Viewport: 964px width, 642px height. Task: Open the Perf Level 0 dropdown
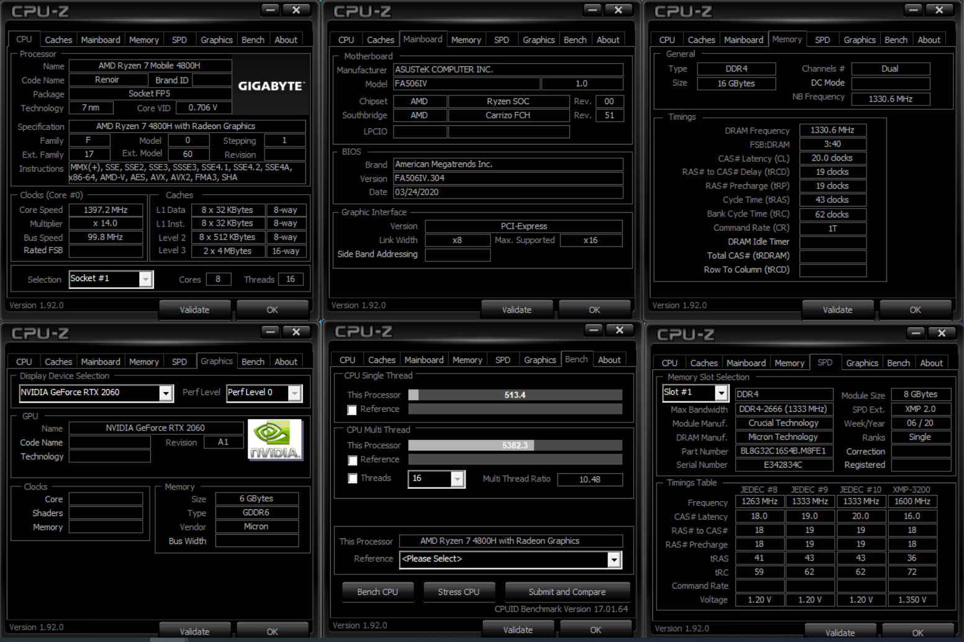pyautogui.click(x=295, y=393)
